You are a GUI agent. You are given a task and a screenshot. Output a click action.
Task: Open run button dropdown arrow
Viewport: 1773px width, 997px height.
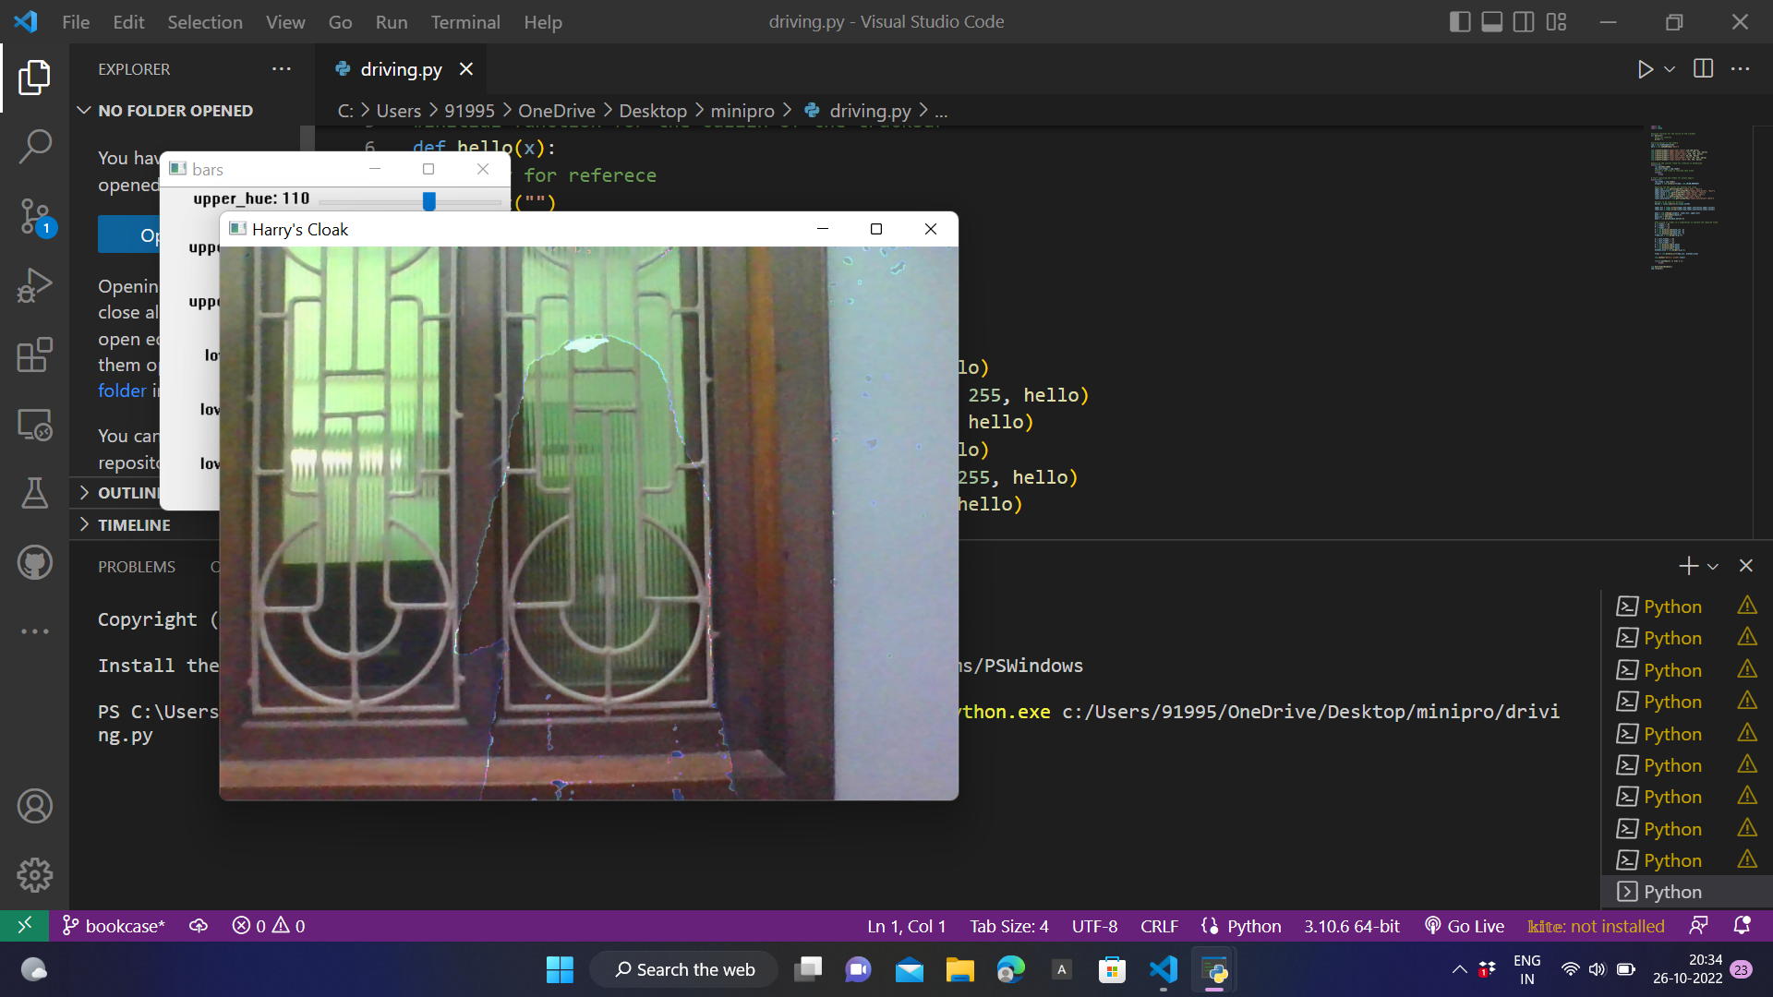pos(1670,69)
